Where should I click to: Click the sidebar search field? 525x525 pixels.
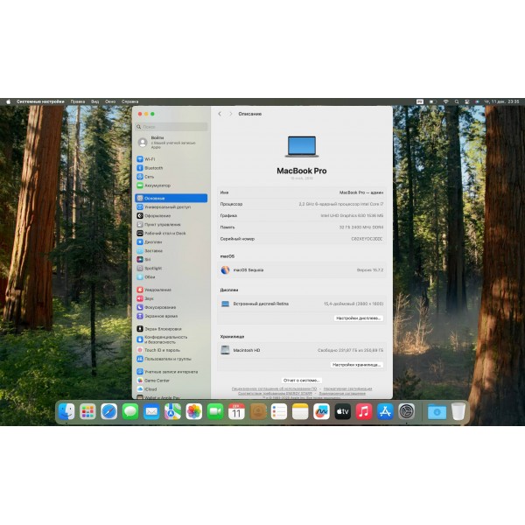pos(171,126)
